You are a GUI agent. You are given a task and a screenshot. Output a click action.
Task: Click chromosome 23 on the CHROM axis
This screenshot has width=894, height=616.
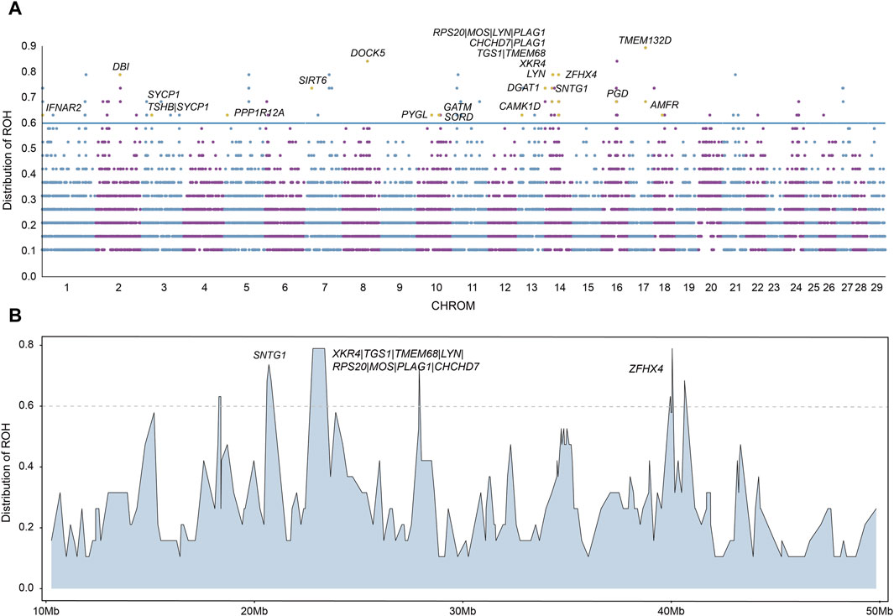(x=773, y=289)
